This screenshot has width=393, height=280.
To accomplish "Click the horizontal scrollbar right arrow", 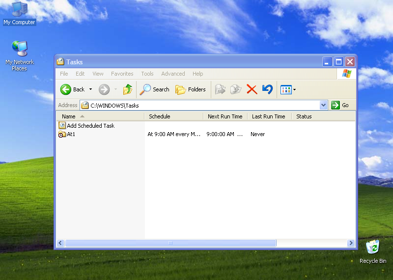I will coord(351,243).
